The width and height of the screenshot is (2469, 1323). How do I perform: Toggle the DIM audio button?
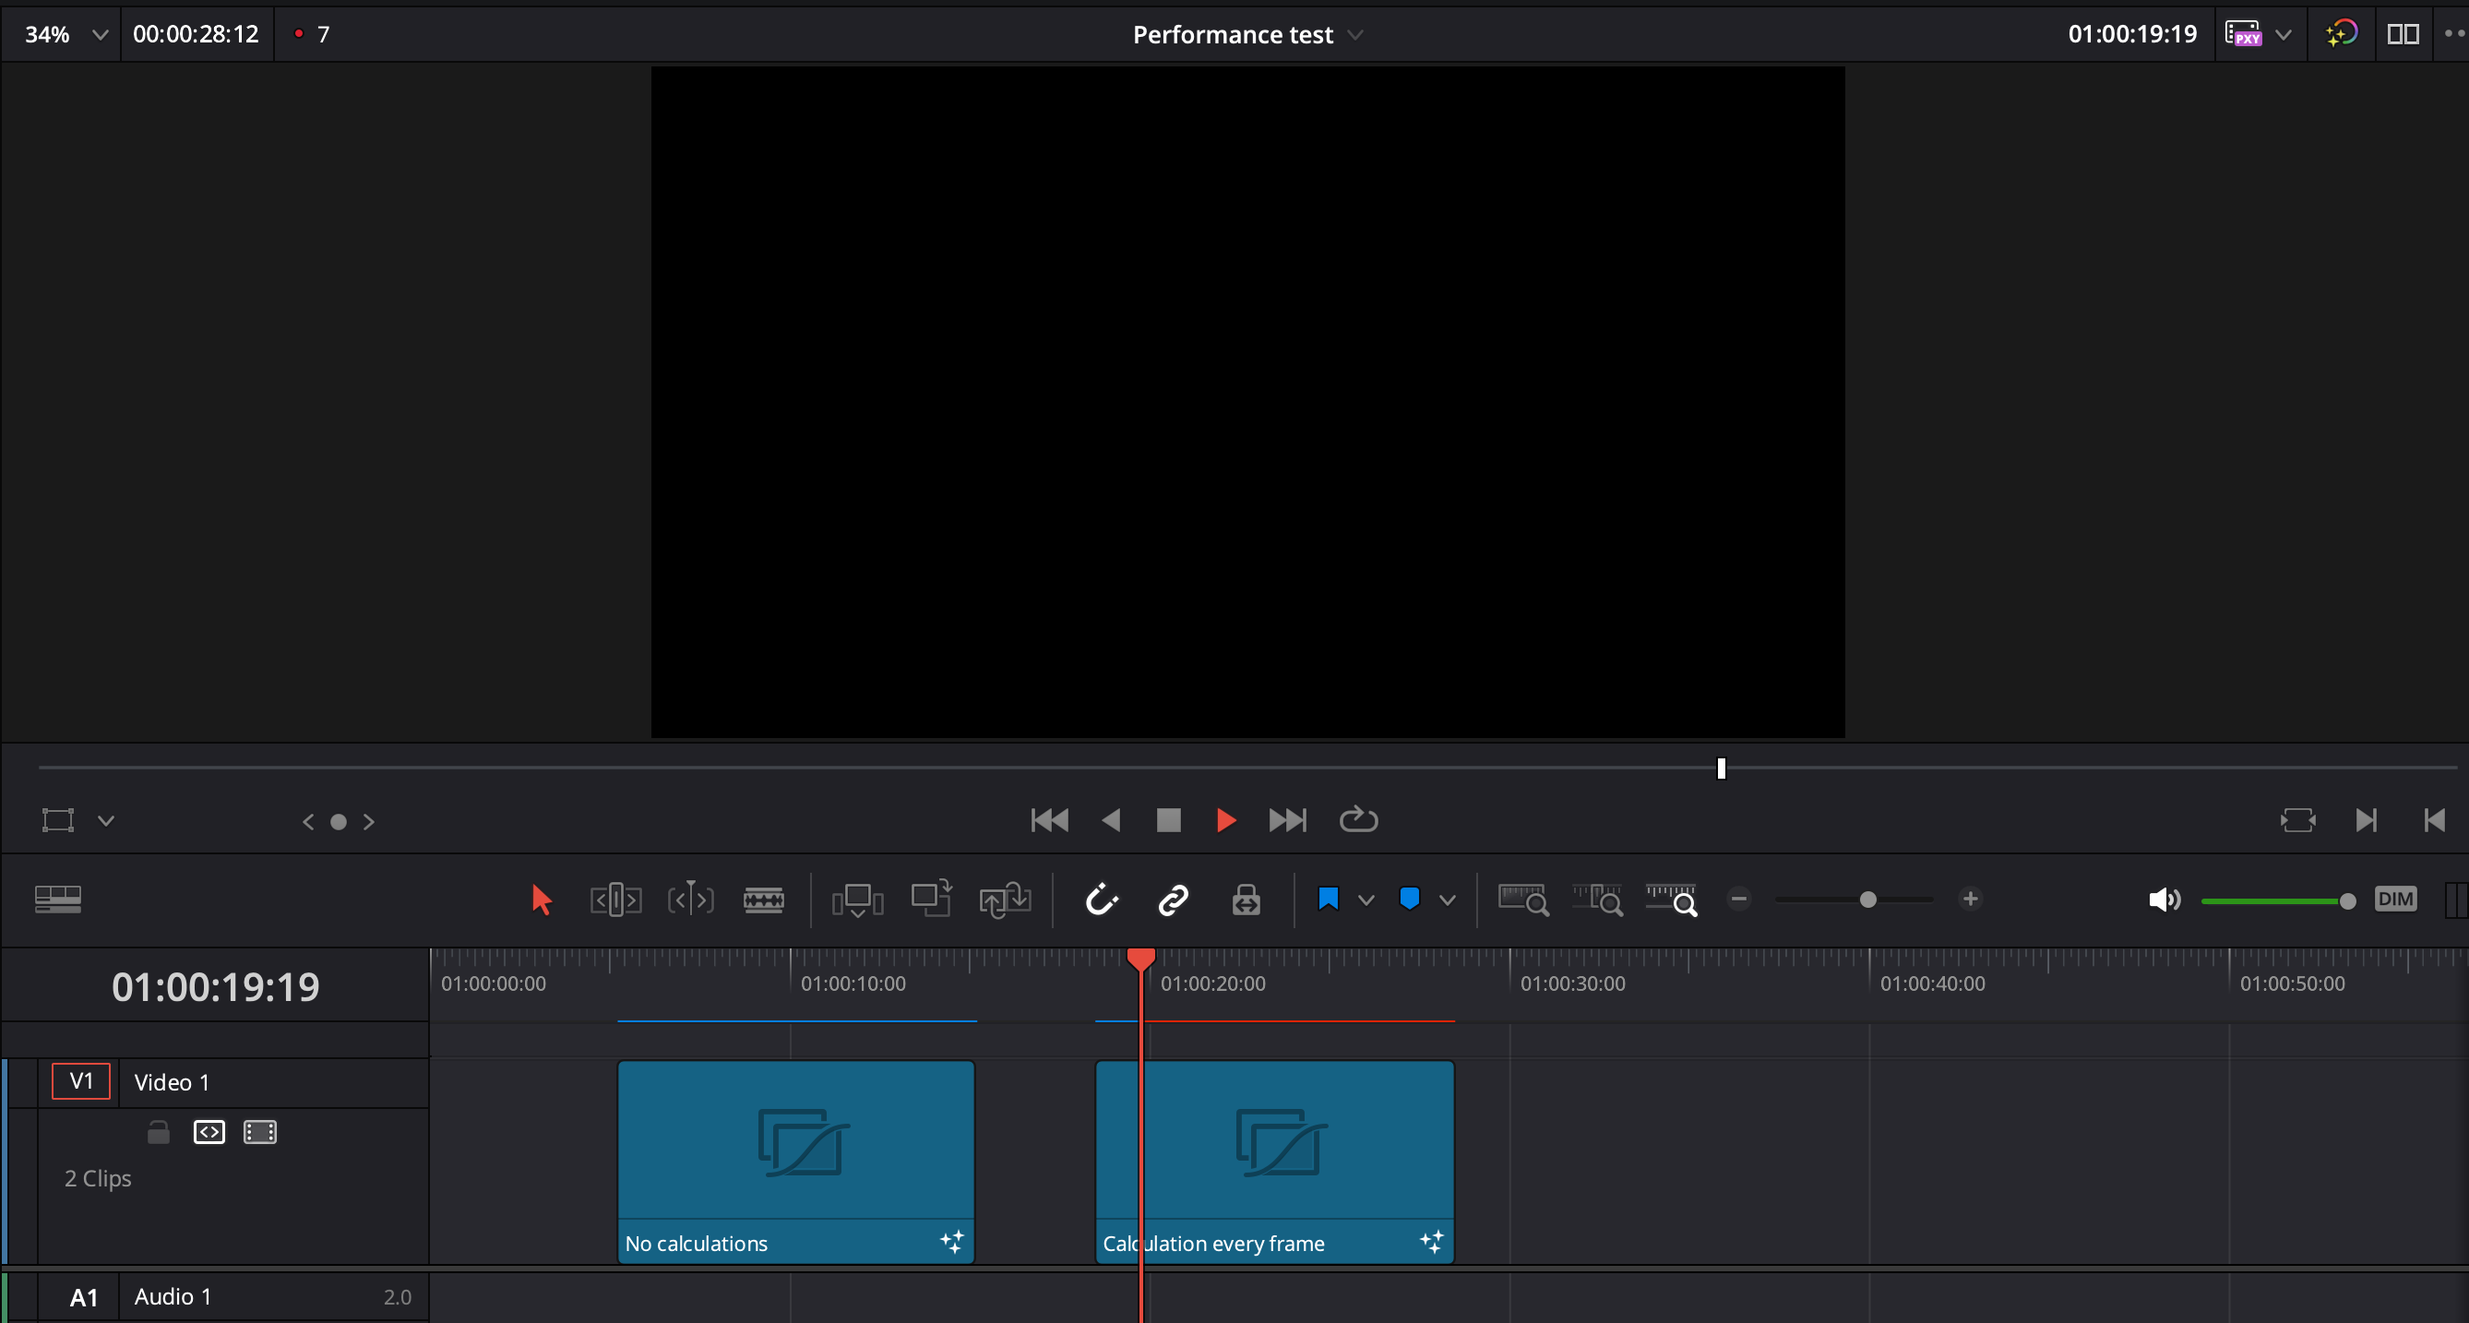(x=2395, y=899)
